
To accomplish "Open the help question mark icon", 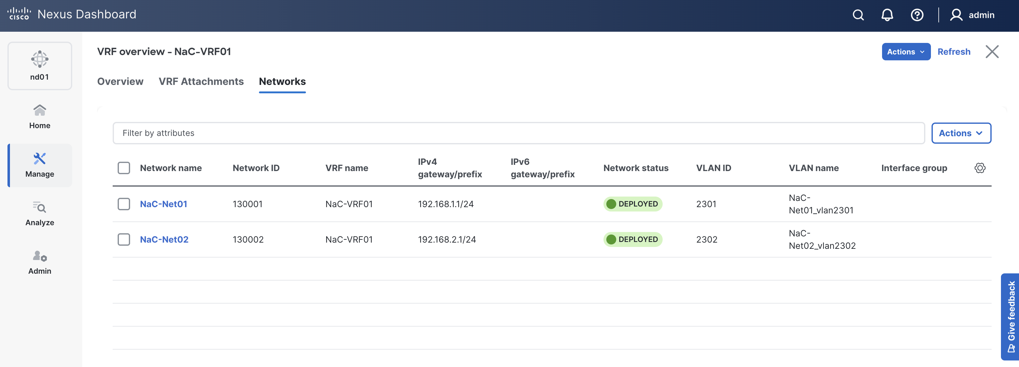I will [x=917, y=15].
